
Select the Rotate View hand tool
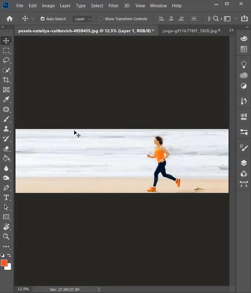tap(6, 227)
